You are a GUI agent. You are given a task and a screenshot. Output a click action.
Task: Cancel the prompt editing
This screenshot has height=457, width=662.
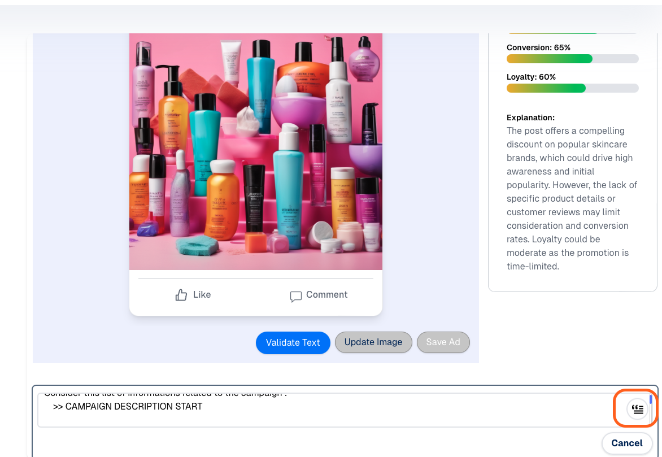point(626,443)
